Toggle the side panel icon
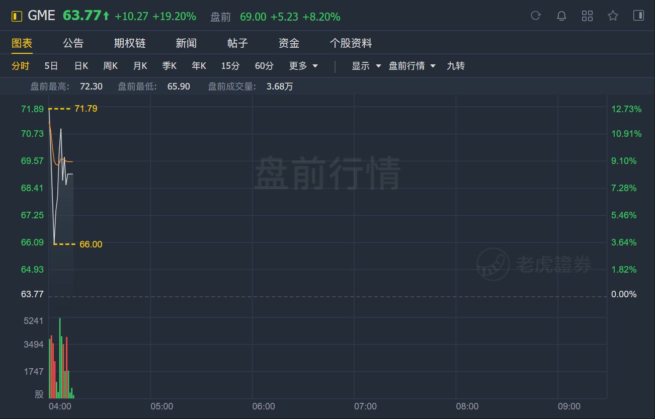 [638, 16]
